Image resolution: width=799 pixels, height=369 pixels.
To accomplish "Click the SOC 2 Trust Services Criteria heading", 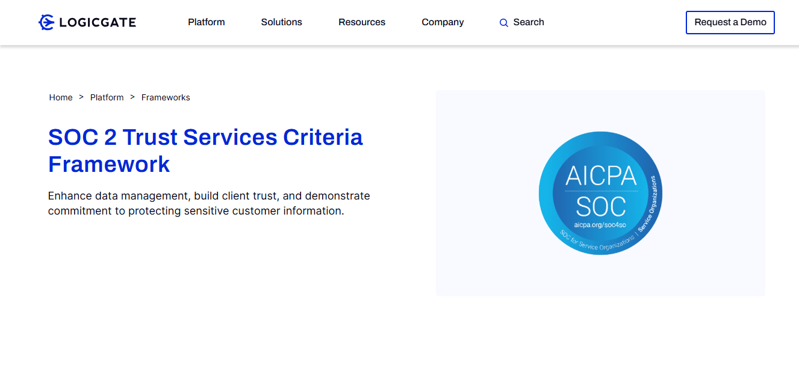I will pos(206,150).
